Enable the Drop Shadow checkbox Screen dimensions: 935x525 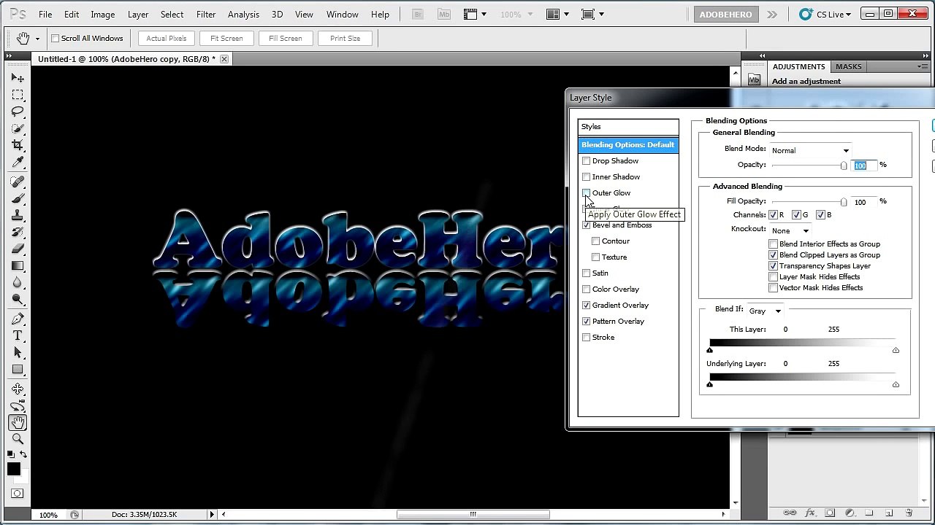(586, 161)
